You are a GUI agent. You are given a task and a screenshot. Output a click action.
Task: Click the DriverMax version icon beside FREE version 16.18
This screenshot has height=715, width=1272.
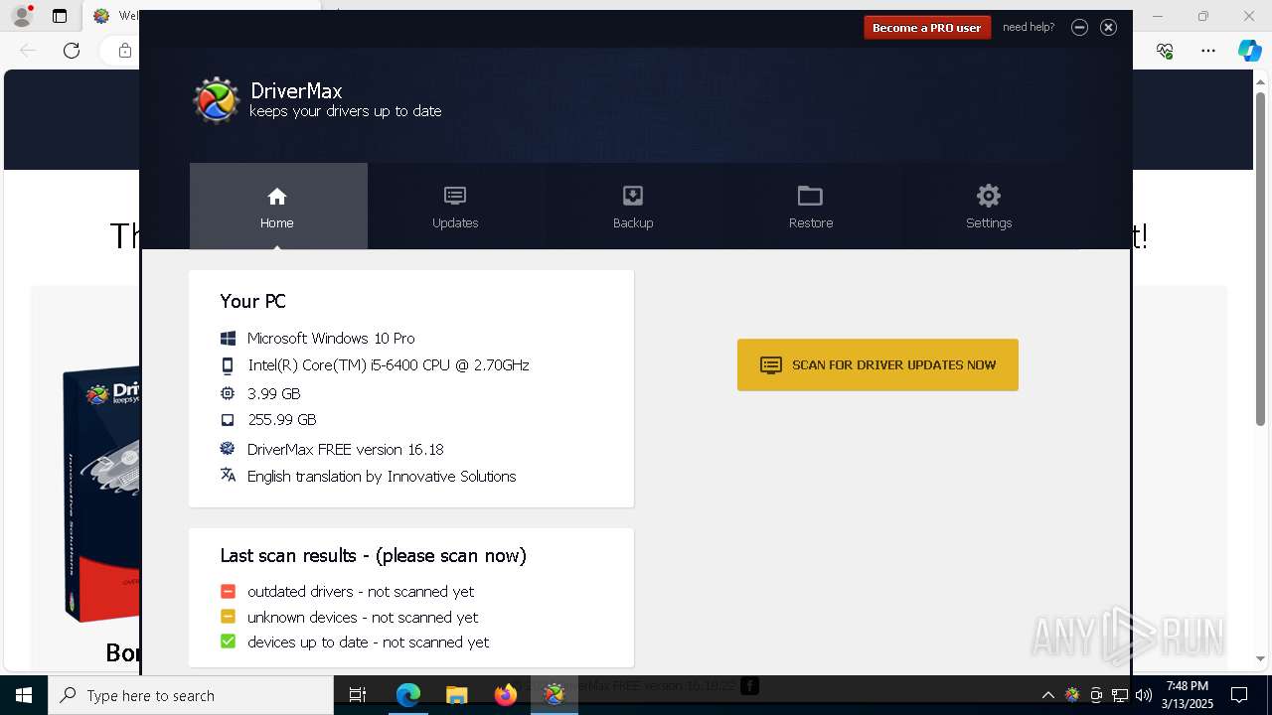(x=228, y=449)
